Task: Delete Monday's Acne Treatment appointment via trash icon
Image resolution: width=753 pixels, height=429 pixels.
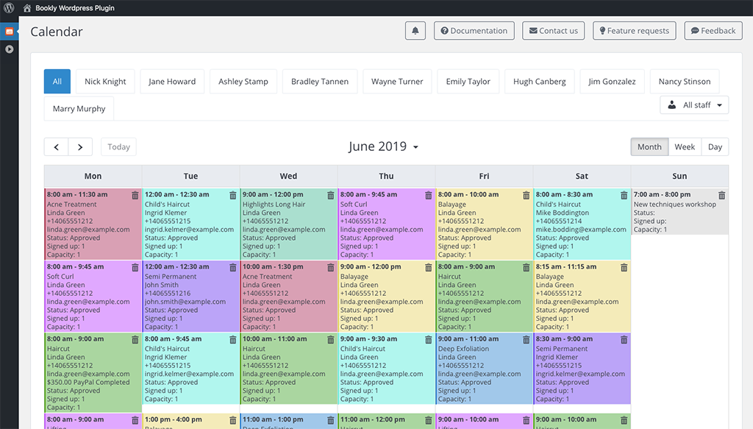Action: pos(135,195)
